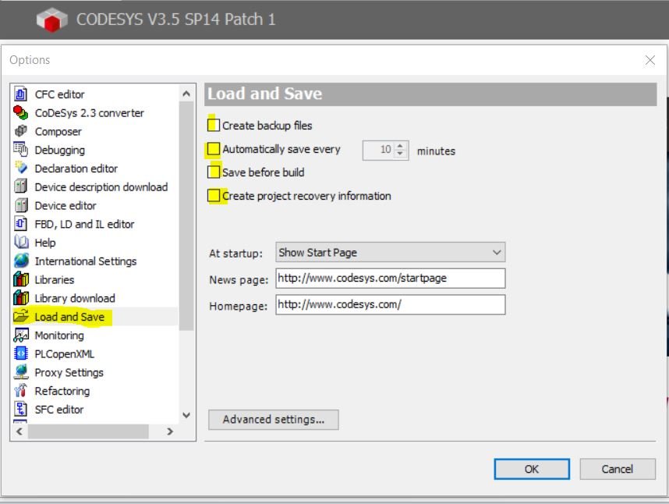Click the News page URL field

coord(390,279)
